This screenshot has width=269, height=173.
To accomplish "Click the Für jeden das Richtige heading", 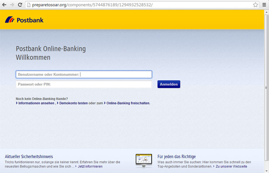I will [177, 156].
